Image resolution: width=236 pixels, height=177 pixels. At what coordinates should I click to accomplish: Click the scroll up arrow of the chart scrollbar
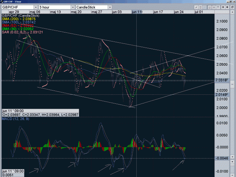click(x=232, y=12)
